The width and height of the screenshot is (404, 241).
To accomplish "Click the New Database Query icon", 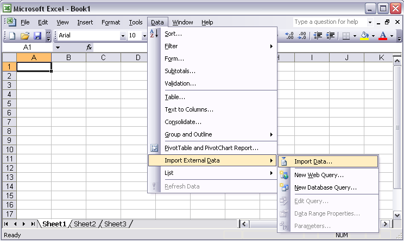I will pyautogui.click(x=284, y=187).
